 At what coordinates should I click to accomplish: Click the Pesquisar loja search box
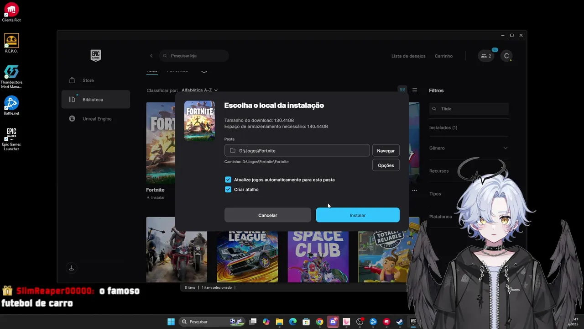click(x=194, y=56)
